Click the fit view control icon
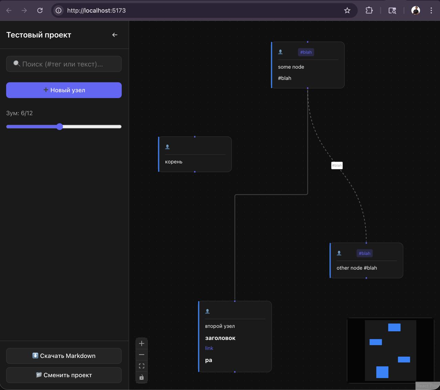 point(142,366)
